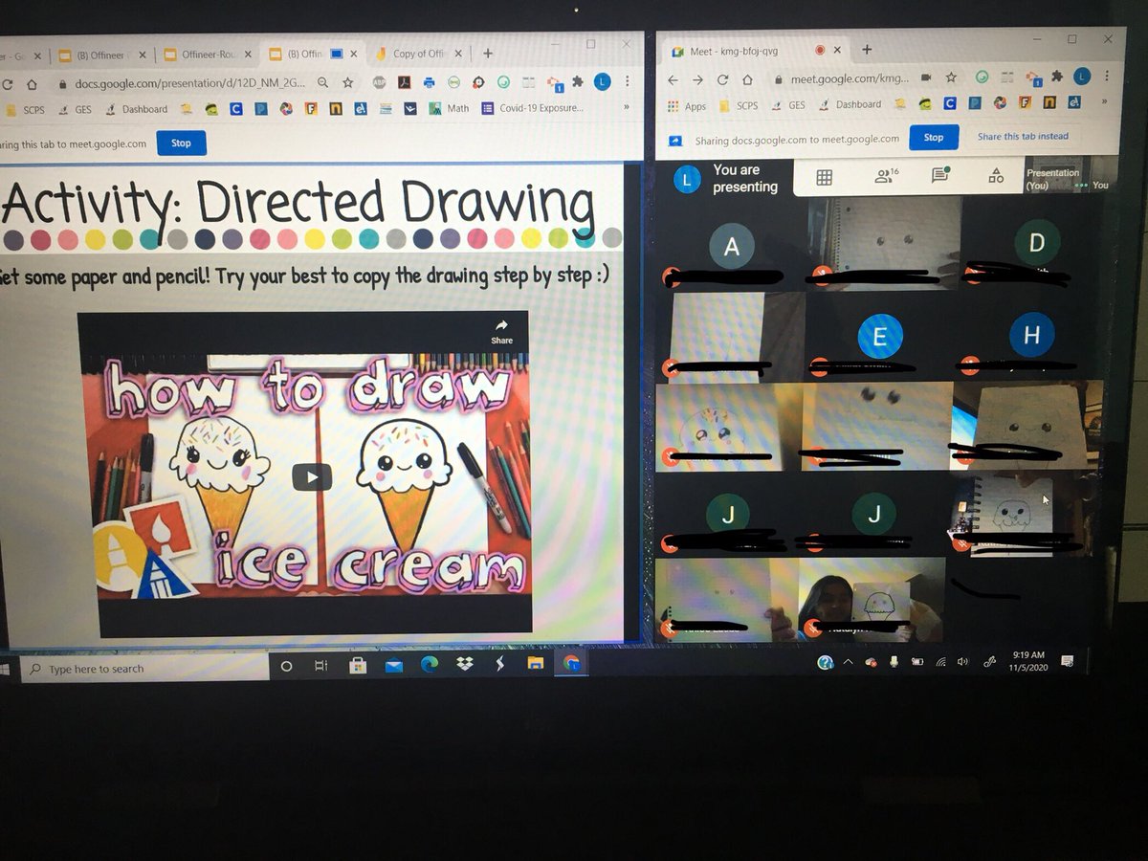
Task: Stop sharing in the Meet window infobar
Action: 934,137
